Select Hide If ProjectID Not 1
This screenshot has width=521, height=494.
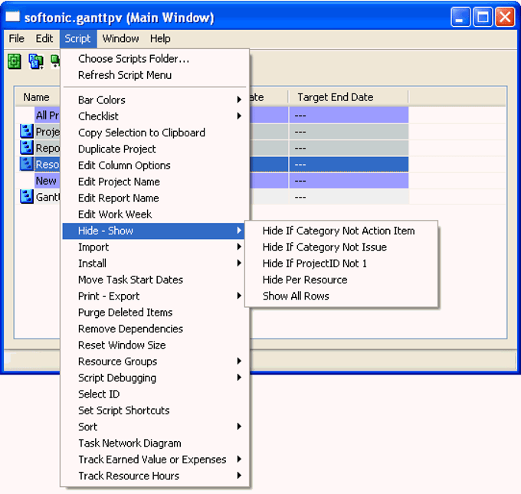coord(341,263)
